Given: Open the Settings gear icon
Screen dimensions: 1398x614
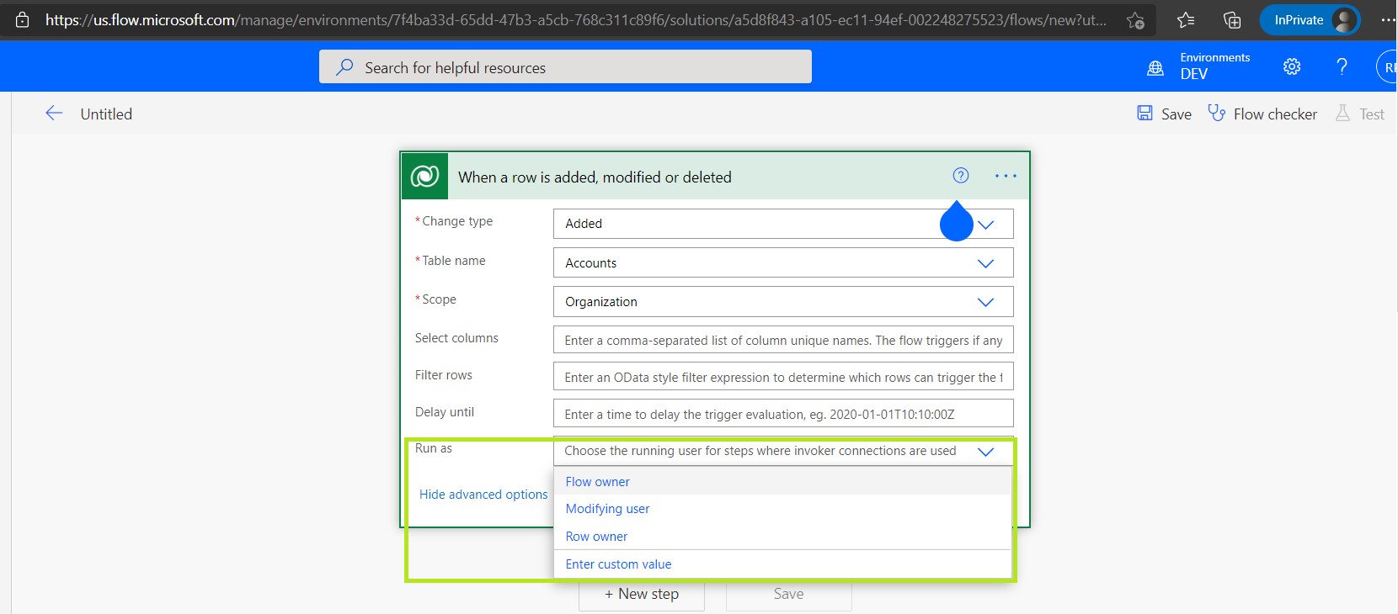Looking at the screenshot, I should (1292, 66).
